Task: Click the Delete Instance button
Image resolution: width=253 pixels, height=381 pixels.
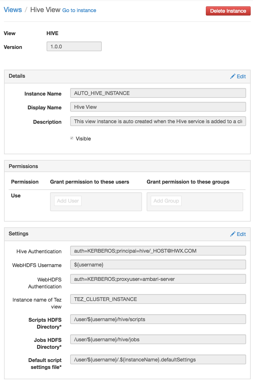Action: pos(228,11)
